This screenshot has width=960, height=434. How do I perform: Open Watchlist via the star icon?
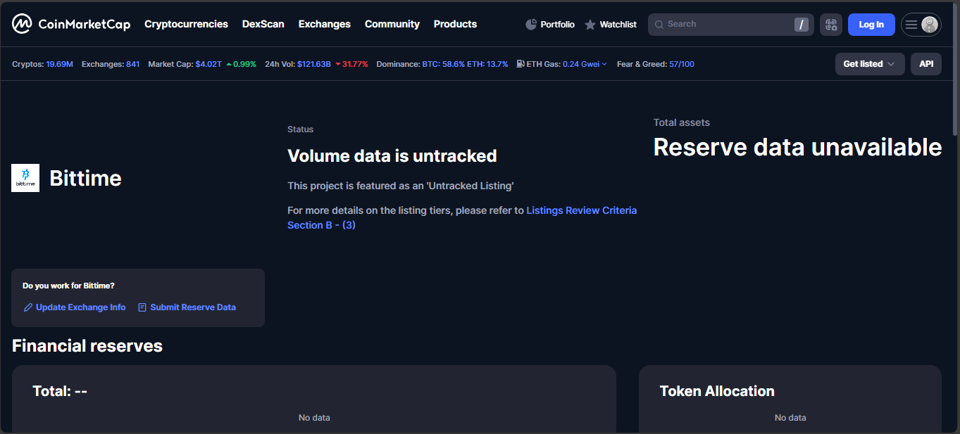tap(590, 25)
